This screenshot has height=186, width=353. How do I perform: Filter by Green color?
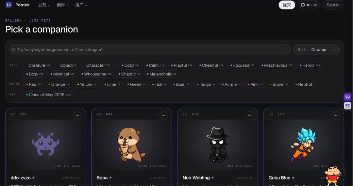(136, 84)
